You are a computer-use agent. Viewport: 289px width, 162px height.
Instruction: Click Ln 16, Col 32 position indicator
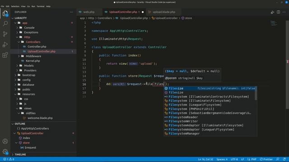click(205, 159)
